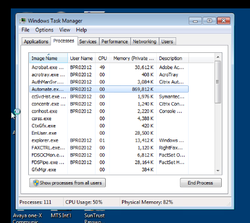Select the CtxGfx.exe process row
Viewport: 250px width, 223px height.
[109, 126]
